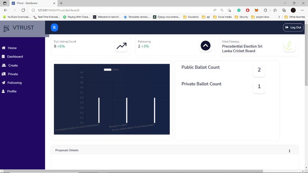Click the address bar URL field

point(122,10)
